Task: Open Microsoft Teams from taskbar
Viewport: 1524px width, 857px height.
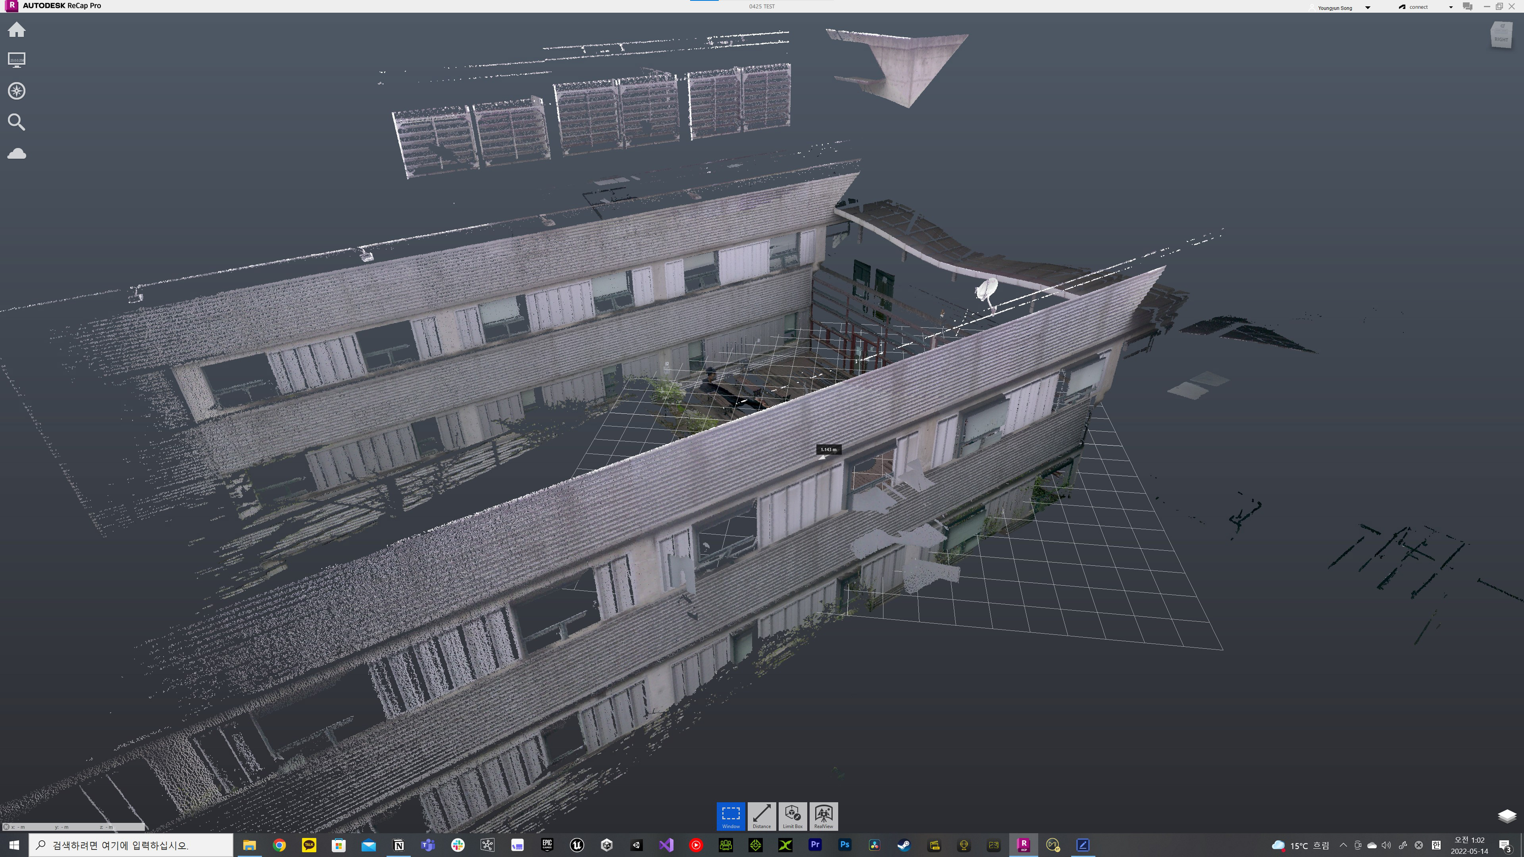Action: [428, 845]
